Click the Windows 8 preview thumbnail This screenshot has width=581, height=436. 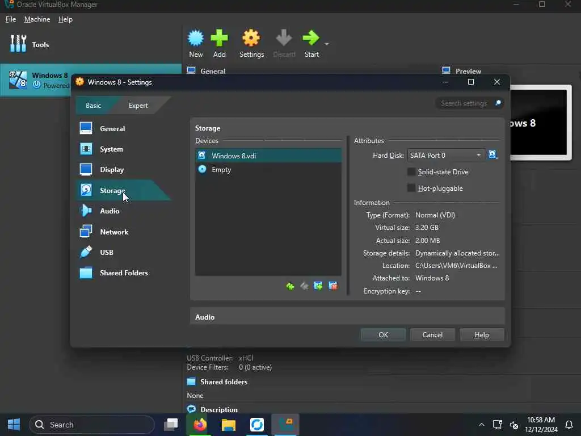click(x=541, y=123)
